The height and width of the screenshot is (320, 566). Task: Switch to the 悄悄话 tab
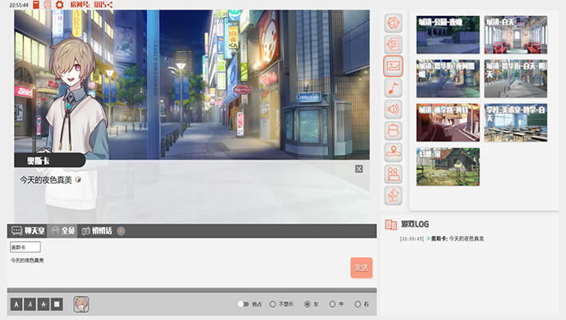point(96,231)
